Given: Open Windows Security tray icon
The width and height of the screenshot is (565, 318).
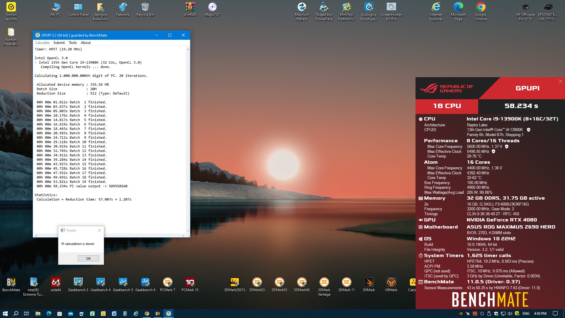Looking at the screenshot, I should [x=496, y=314].
